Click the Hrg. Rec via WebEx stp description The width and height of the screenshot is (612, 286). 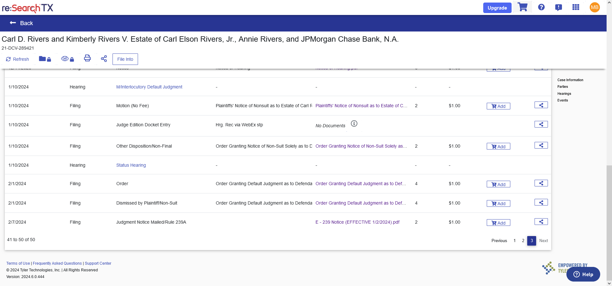(239, 125)
